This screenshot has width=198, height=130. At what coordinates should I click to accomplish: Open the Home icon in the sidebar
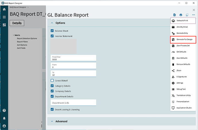(4, 9)
